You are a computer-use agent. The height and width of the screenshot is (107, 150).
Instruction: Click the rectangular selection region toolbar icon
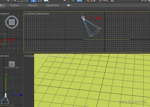pyautogui.click(x=20, y=1)
